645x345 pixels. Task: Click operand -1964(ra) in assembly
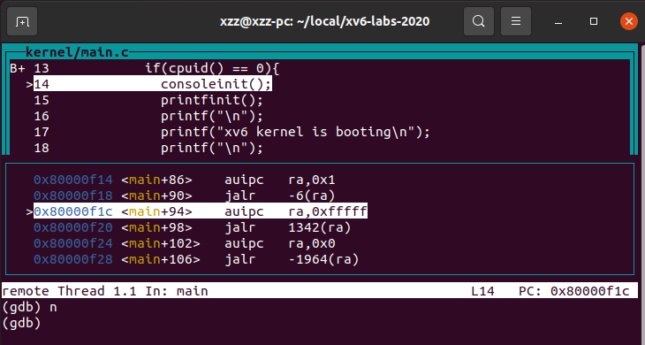[x=323, y=259]
